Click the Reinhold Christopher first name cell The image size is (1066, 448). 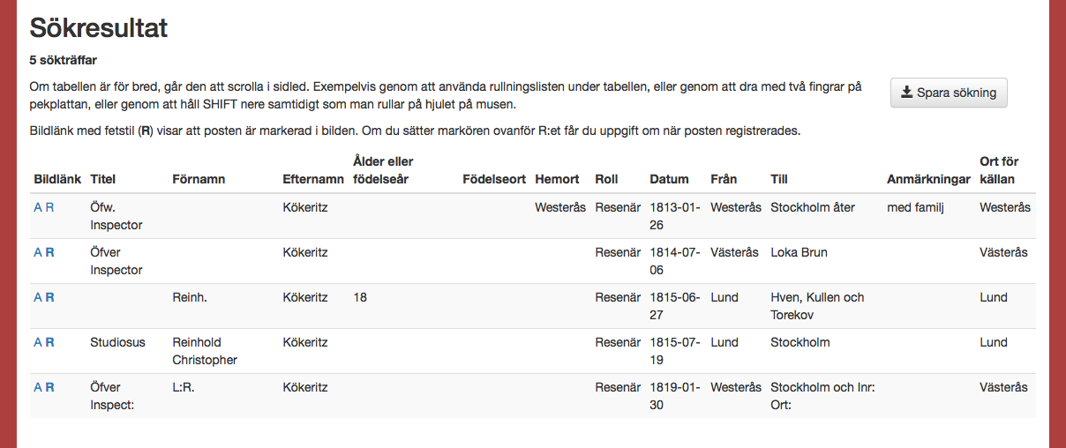[205, 351]
